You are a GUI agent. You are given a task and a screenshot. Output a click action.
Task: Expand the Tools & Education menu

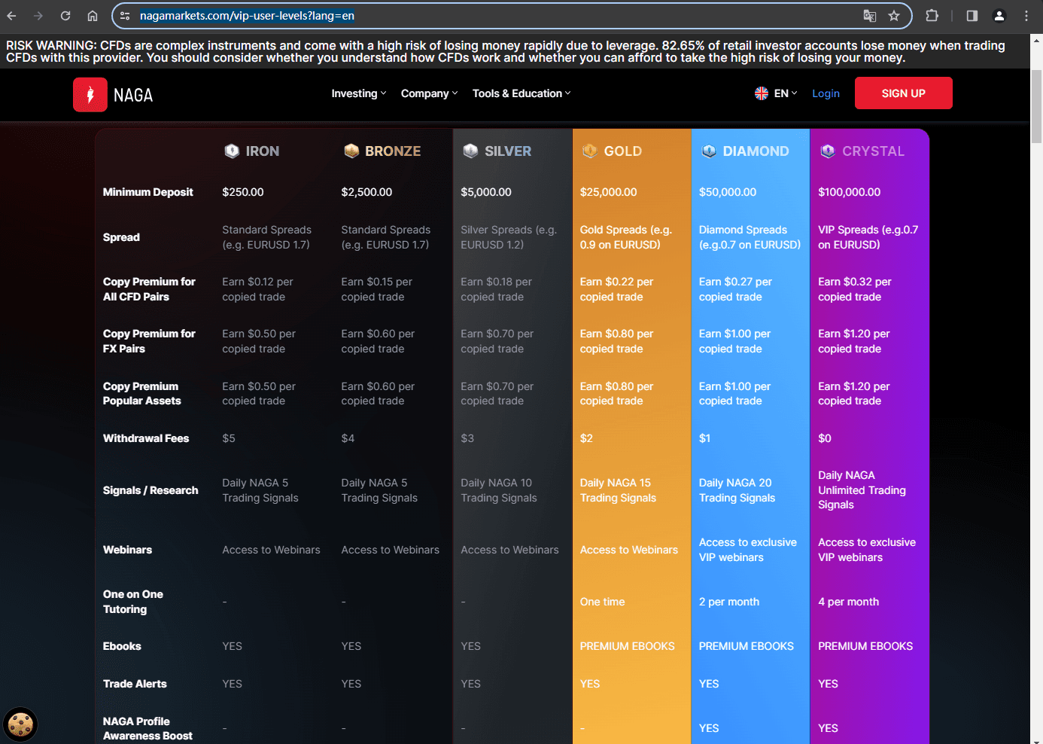click(x=521, y=93)
